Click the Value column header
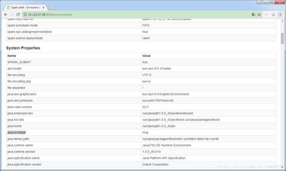The width and height of the screenshot is (286, 171). point(146,56)
